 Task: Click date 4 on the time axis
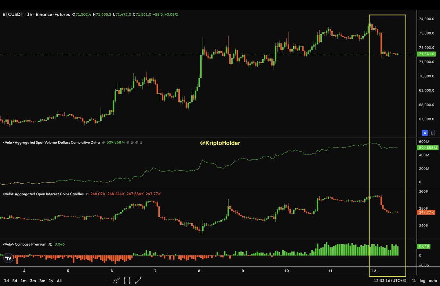(x=25, y=271)
